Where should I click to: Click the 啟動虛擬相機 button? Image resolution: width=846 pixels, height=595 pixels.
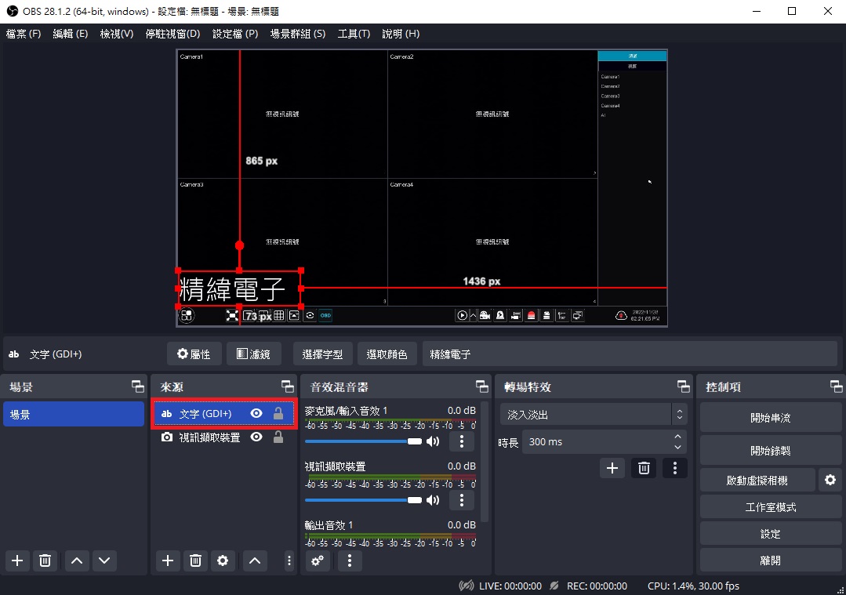pos(757,480)
